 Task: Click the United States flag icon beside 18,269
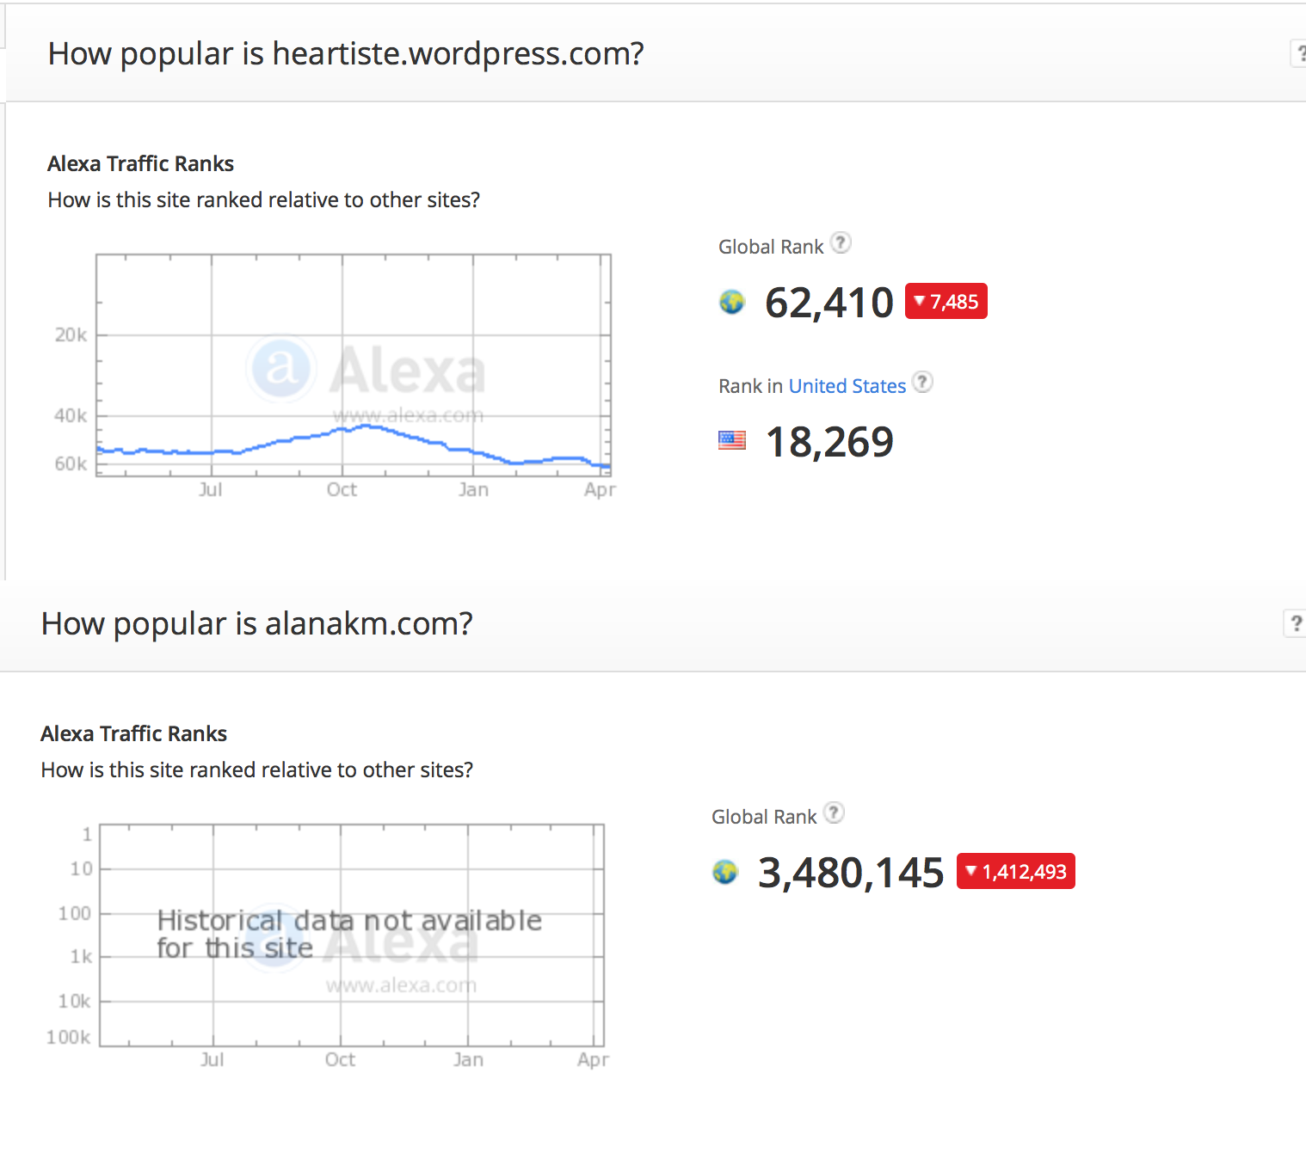[x=732, y=441]
